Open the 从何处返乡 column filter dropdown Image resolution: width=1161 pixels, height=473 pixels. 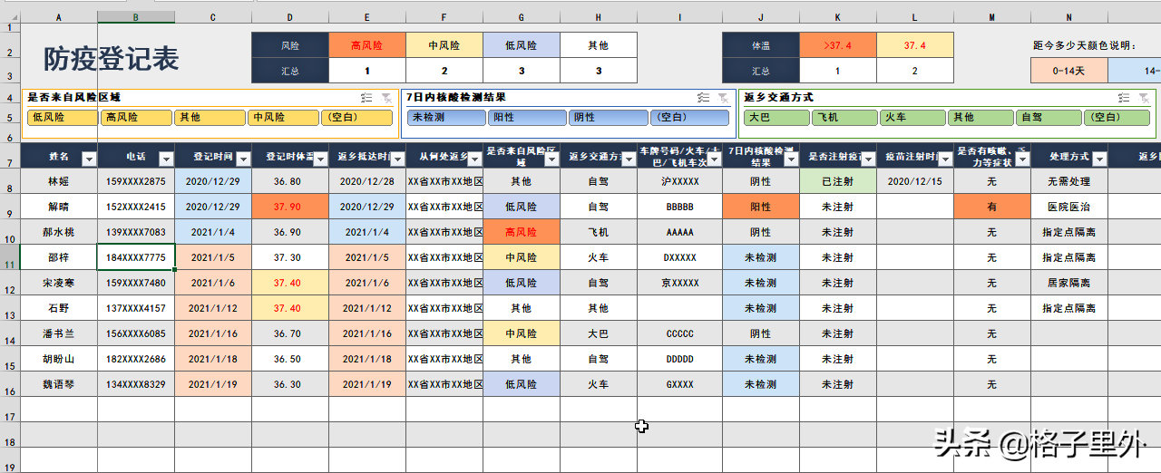(x=474, y=159)
